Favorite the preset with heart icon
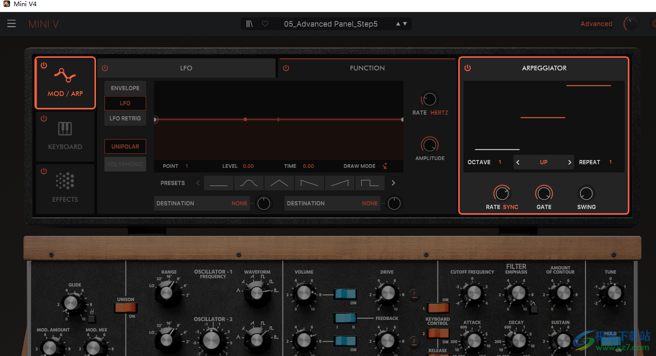Screen dimensions: 656x356 tap(265, 24)
